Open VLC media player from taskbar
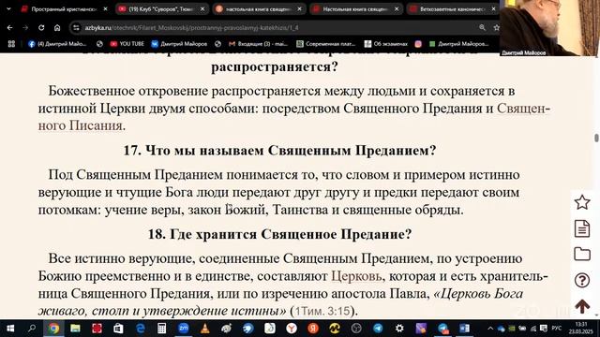The height and width of the screenshot is (337, 600). pyautogui.click(x=205, y=329)
